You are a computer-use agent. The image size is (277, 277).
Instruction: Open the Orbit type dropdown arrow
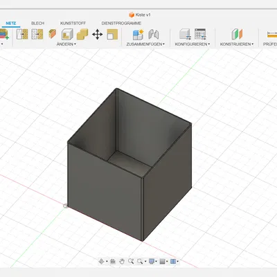[107, 262]
